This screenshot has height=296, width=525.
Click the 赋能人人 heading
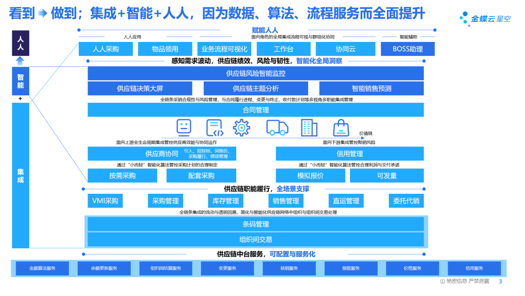(x=265, y=30)
